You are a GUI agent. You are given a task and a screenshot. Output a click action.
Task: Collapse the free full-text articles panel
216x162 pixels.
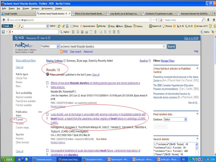[197, 68]
